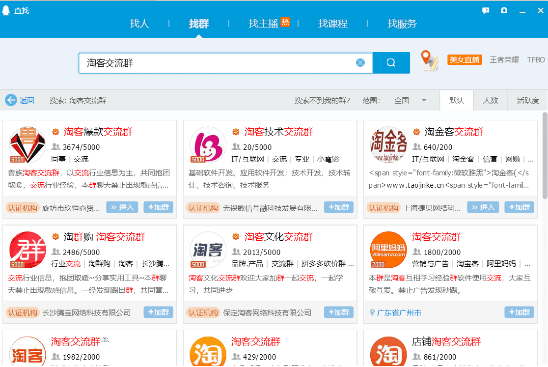This screenshot has width=548, height=367.
Task: Sort results by 活跃度
Action: point(528,100)
